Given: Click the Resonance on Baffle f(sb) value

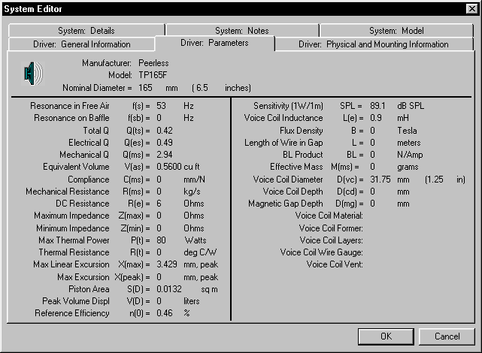Looking at the screenshot, I should [159, 118].
